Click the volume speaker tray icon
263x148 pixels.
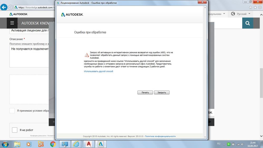pos(242,144)
